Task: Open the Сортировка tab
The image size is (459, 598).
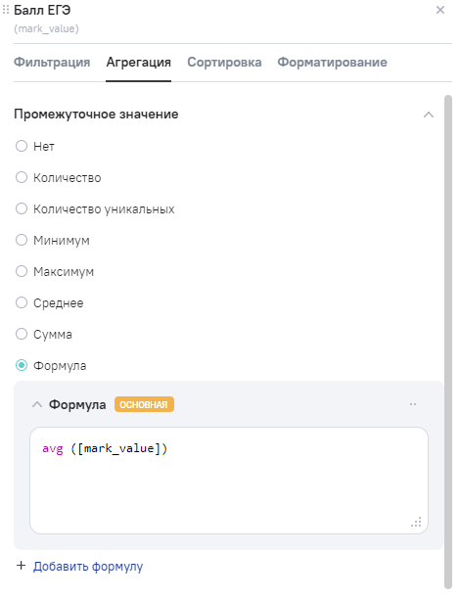Action: click(224, 63)
